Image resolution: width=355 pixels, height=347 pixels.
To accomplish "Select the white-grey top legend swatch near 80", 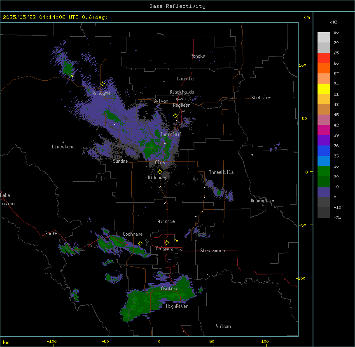I will 324,38.
